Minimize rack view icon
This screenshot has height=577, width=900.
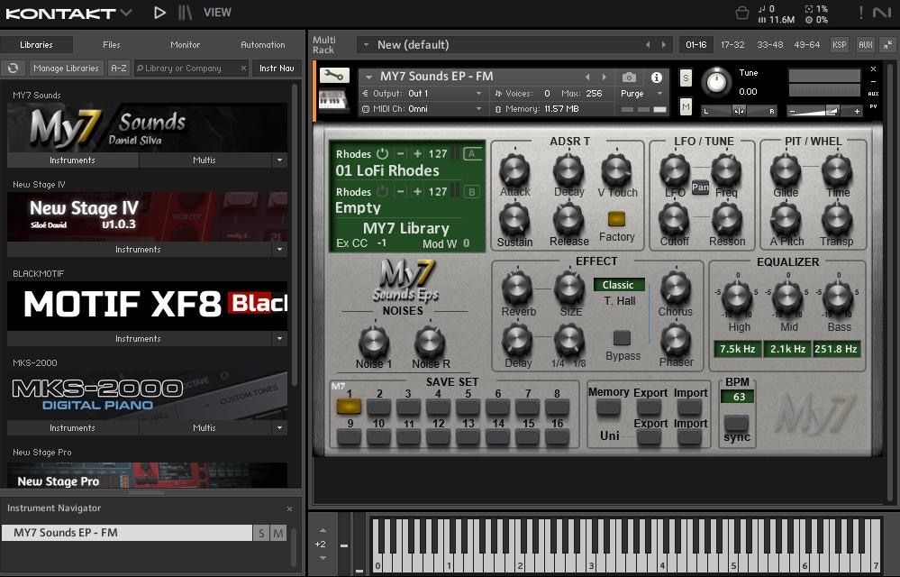click(887, 45)
